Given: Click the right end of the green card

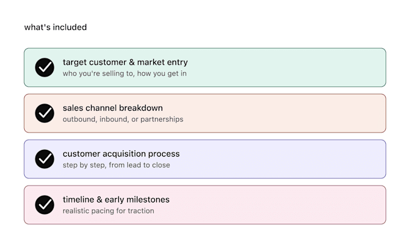Looking at the screenshot, I should click(x=376, y=67).
